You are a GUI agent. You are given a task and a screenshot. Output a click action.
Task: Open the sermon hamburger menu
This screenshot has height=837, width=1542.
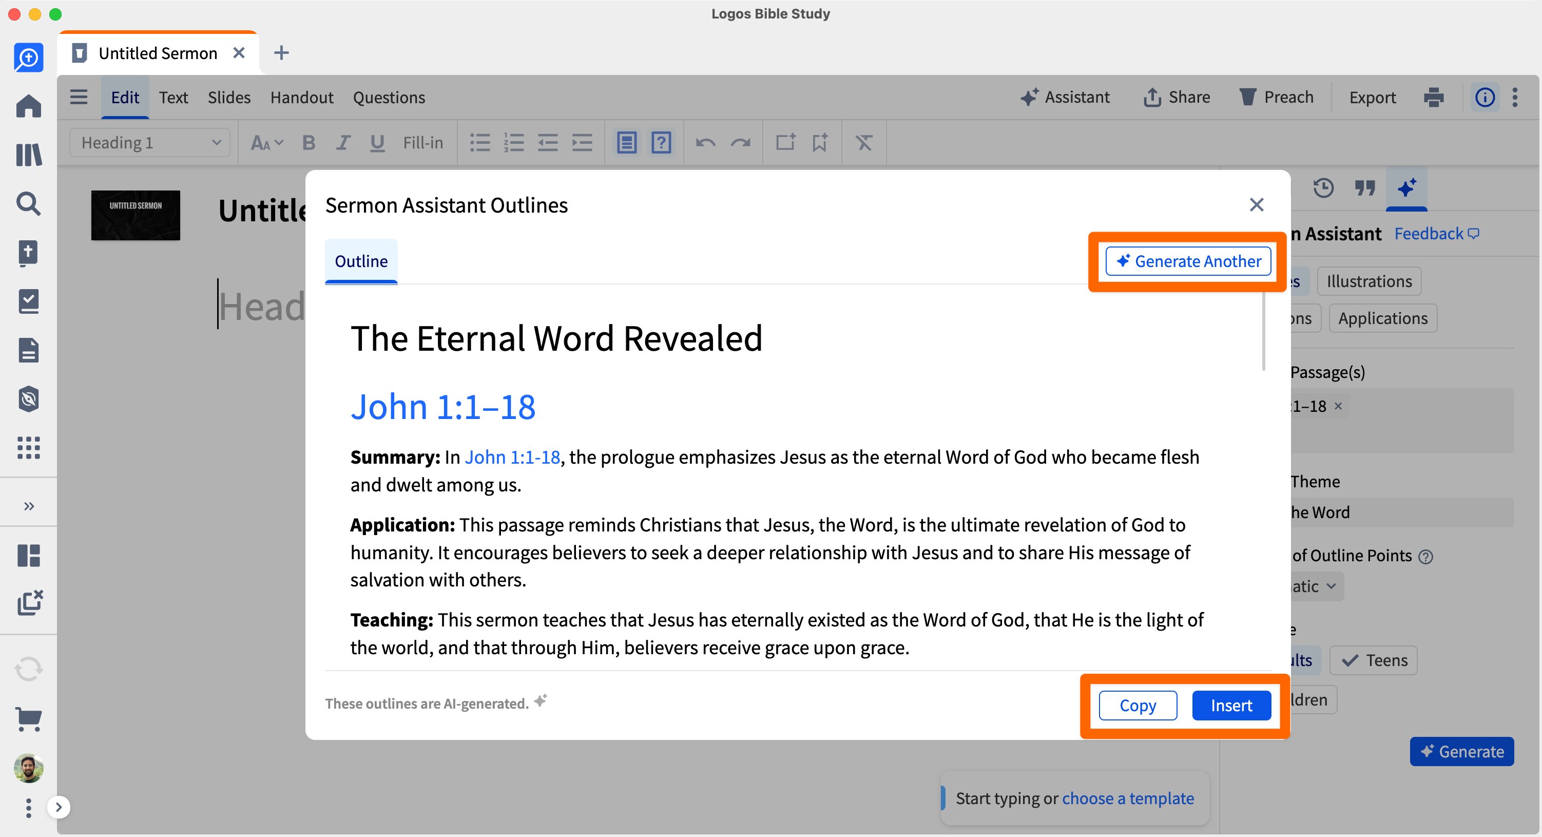[79, 97]
